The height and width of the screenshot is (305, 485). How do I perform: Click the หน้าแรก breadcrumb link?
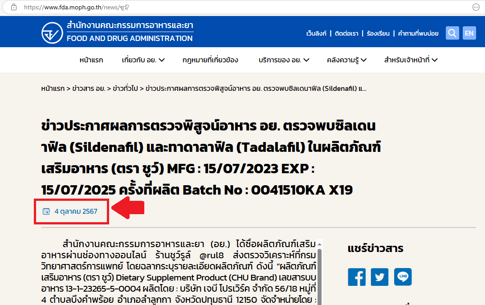[x=53, y=89]
